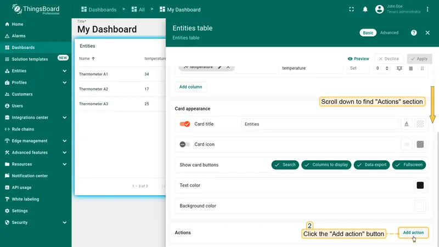Switch to the Advanced mode tab
439x247 pixels.
click(389, 33)
